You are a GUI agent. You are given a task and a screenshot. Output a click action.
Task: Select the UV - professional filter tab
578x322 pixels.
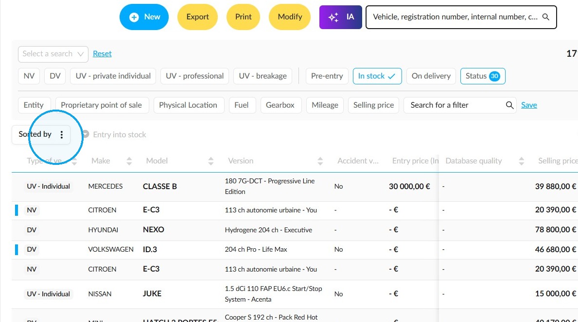(194, 76)
